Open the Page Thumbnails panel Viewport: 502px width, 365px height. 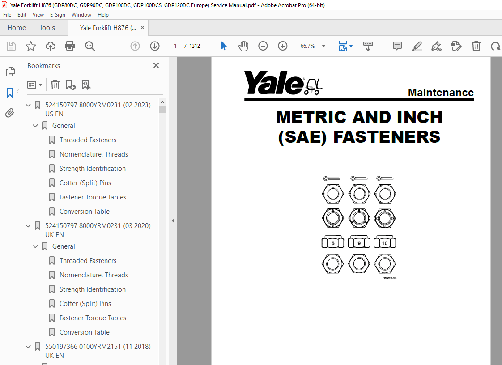[x=10, y=71]
